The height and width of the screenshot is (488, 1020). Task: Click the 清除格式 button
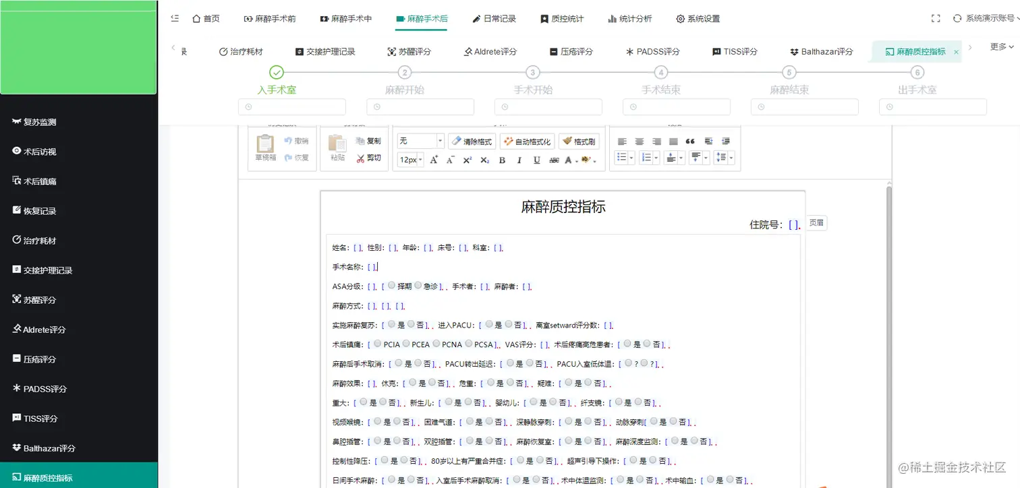click(472, 142)
